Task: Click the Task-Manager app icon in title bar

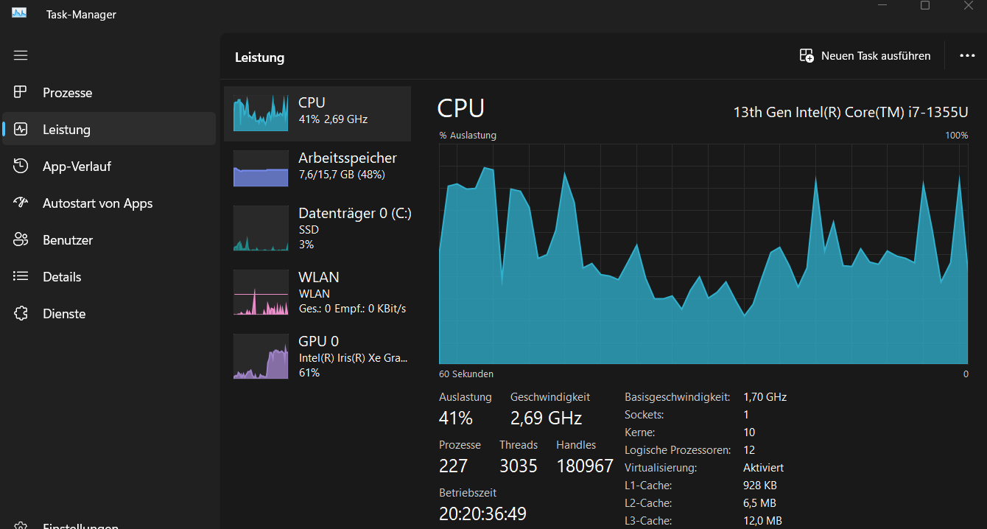Action: (19, 13)
